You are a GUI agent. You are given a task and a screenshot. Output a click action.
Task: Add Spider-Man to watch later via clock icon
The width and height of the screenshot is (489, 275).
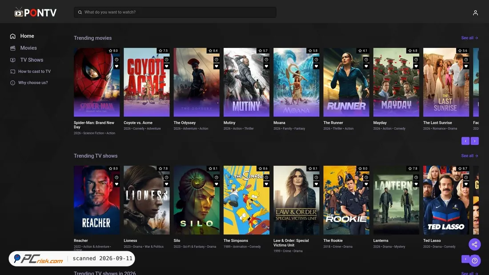pos(116,60)
